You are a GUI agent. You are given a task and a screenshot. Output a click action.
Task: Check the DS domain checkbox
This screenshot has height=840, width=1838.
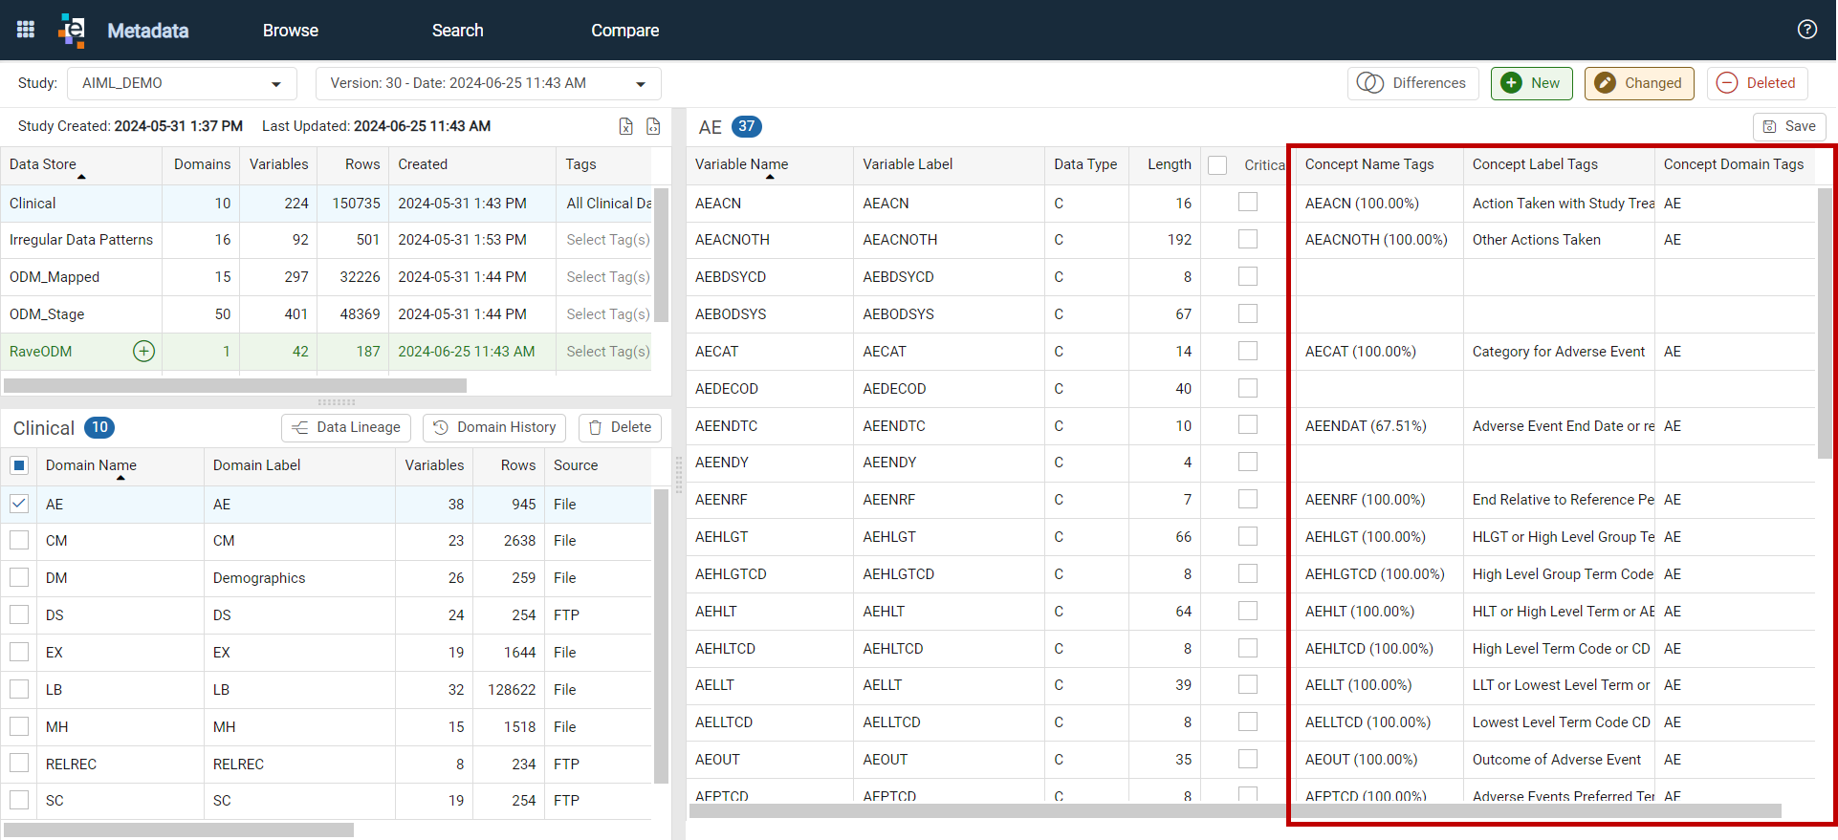pos(19,614)
